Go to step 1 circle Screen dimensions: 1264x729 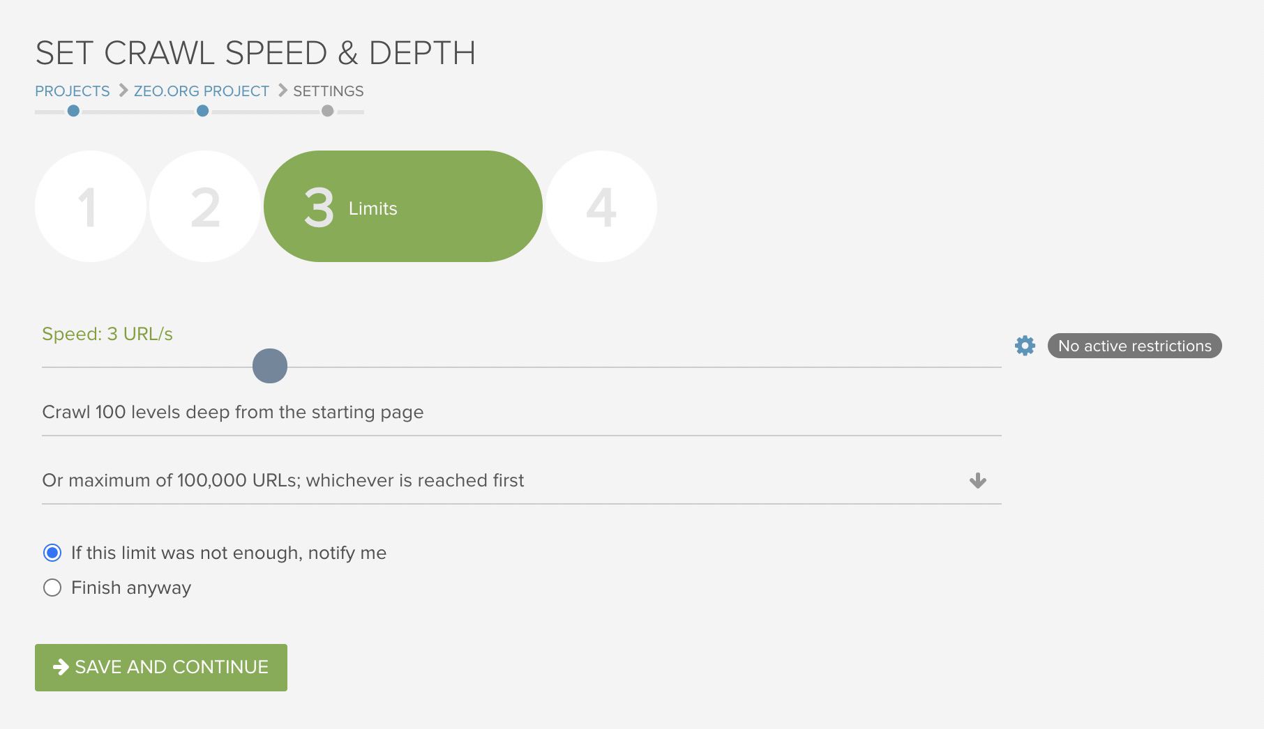tap(91, 206)
